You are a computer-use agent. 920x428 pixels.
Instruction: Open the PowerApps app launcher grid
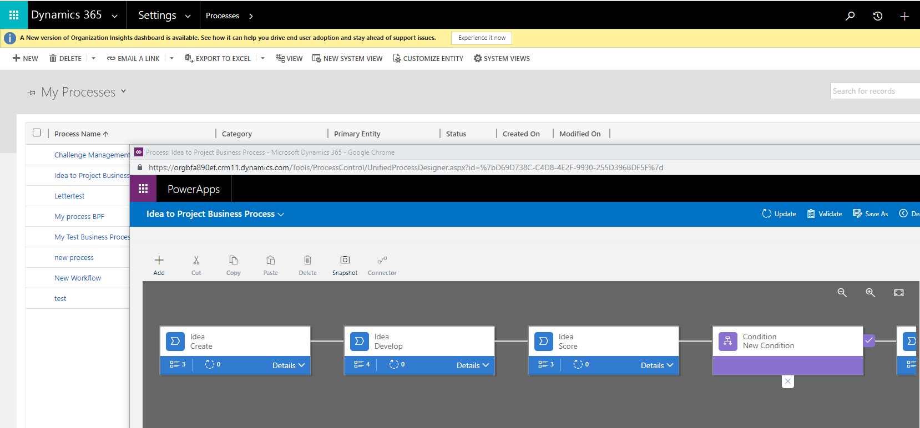tap(143, 189)
